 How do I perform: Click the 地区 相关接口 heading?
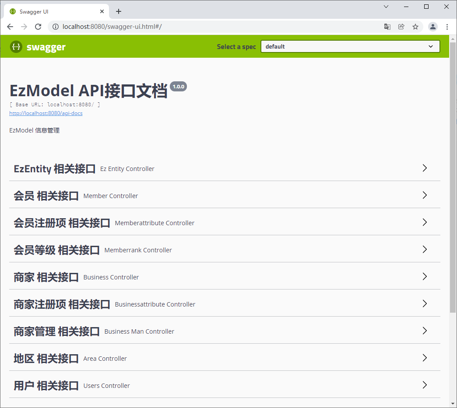pyautogui.click(x=46, y=358)
